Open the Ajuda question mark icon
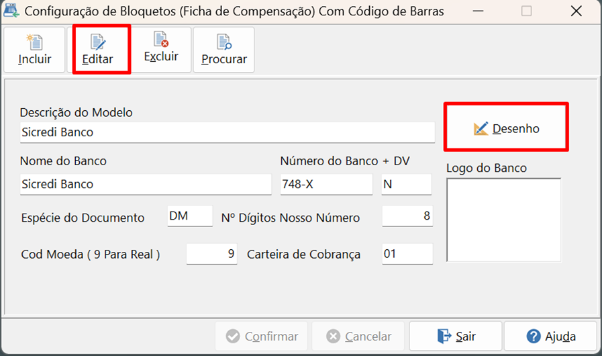602x356 pixels. [534, 336]
